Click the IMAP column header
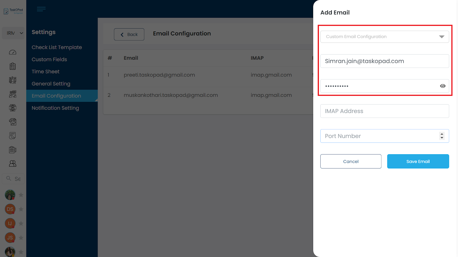This screenshot has width=458, height=257. [257, 58]
